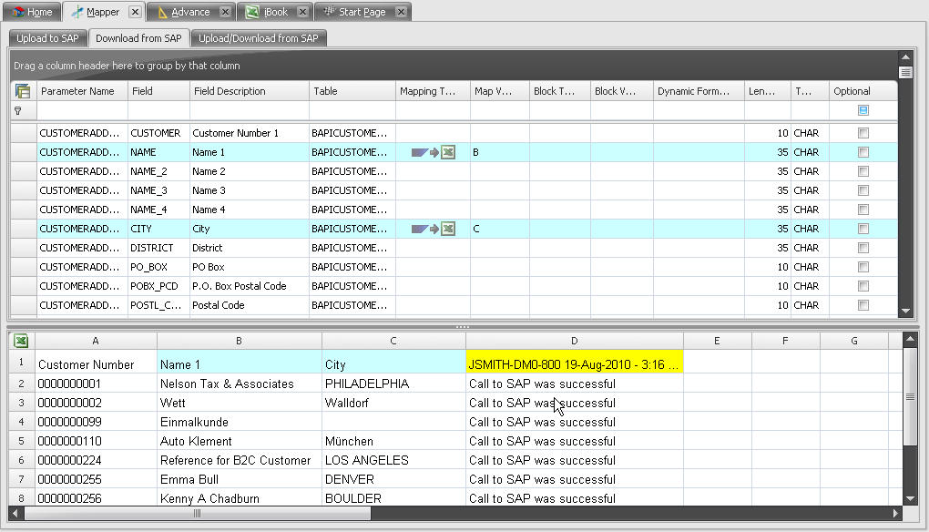Tick the Optional checkbox for the CUSTOMER row
Screen dimensions: 929x532
pos(863,133)
